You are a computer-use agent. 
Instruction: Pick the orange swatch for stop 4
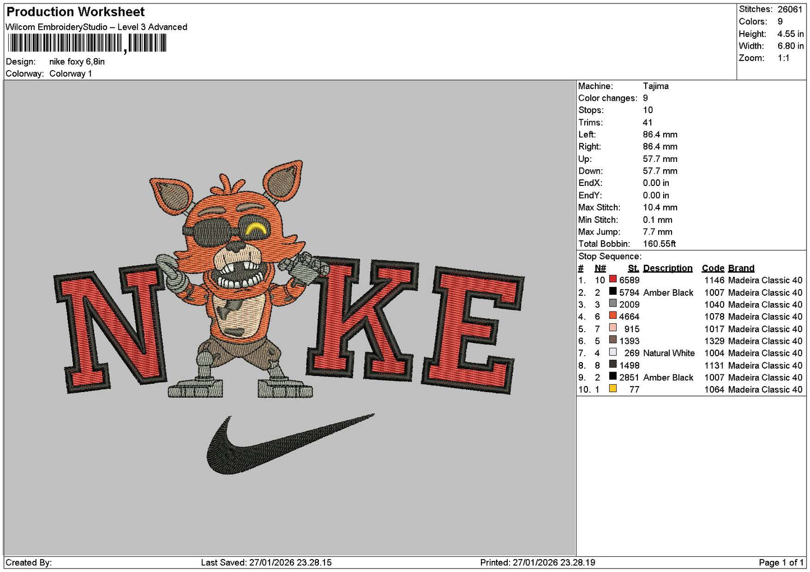(x=613, y=315)
